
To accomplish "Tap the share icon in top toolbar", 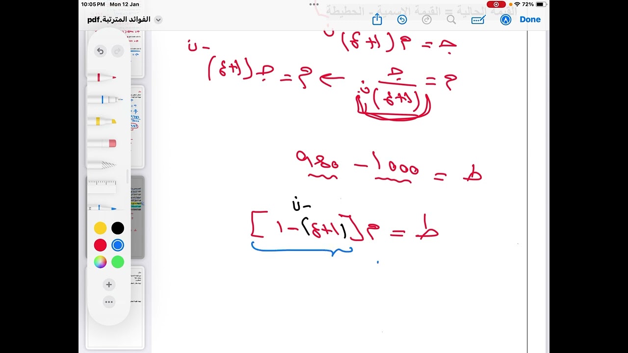I will pyautogui.click(x=377, y=19).
